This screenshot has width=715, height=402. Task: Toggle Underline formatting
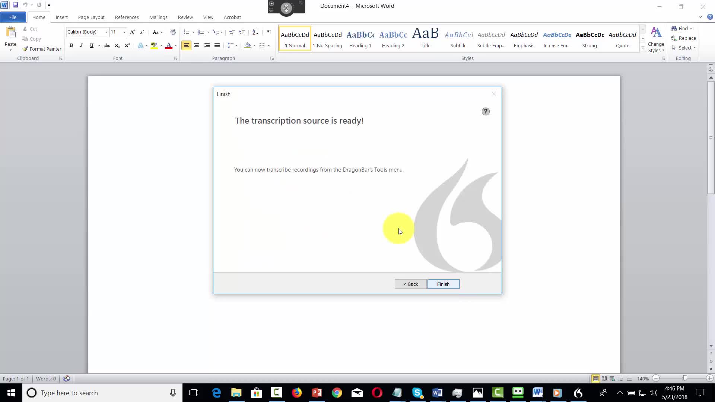(92, 45)
